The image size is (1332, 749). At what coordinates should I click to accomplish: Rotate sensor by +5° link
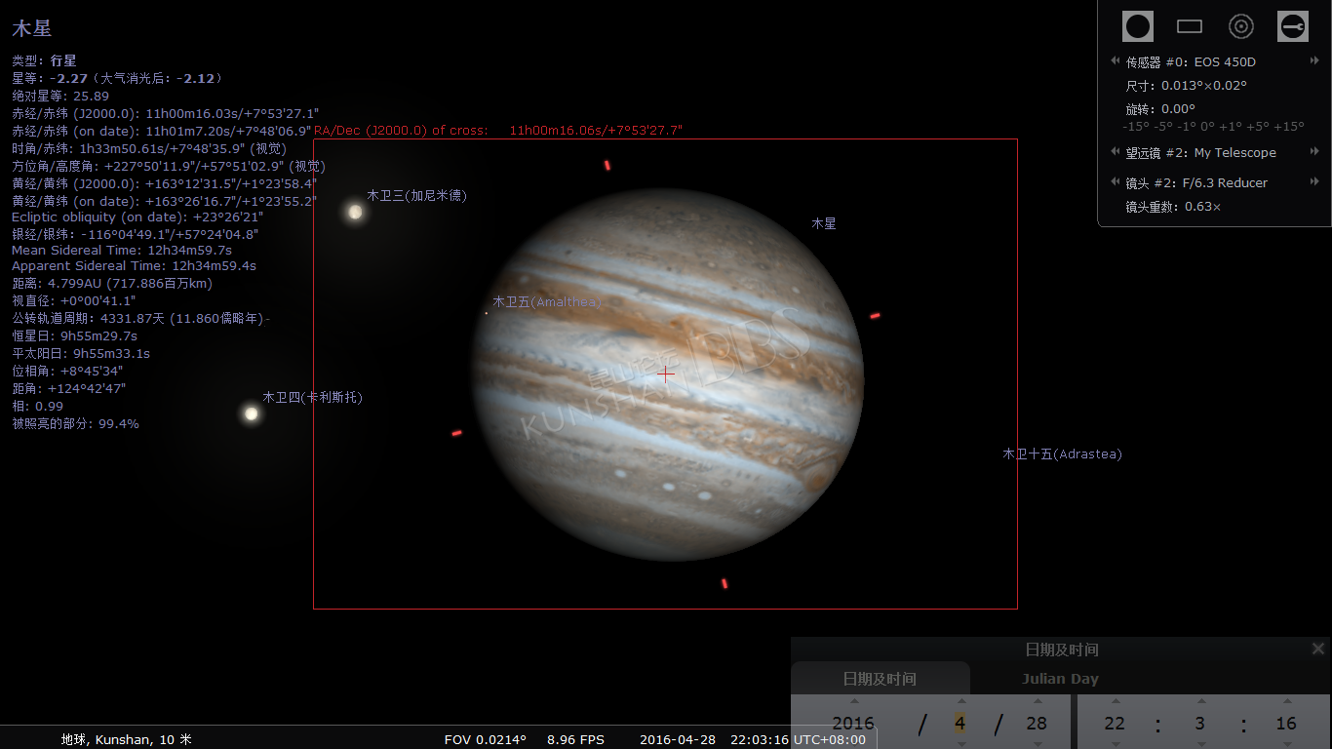point(1256,127)
